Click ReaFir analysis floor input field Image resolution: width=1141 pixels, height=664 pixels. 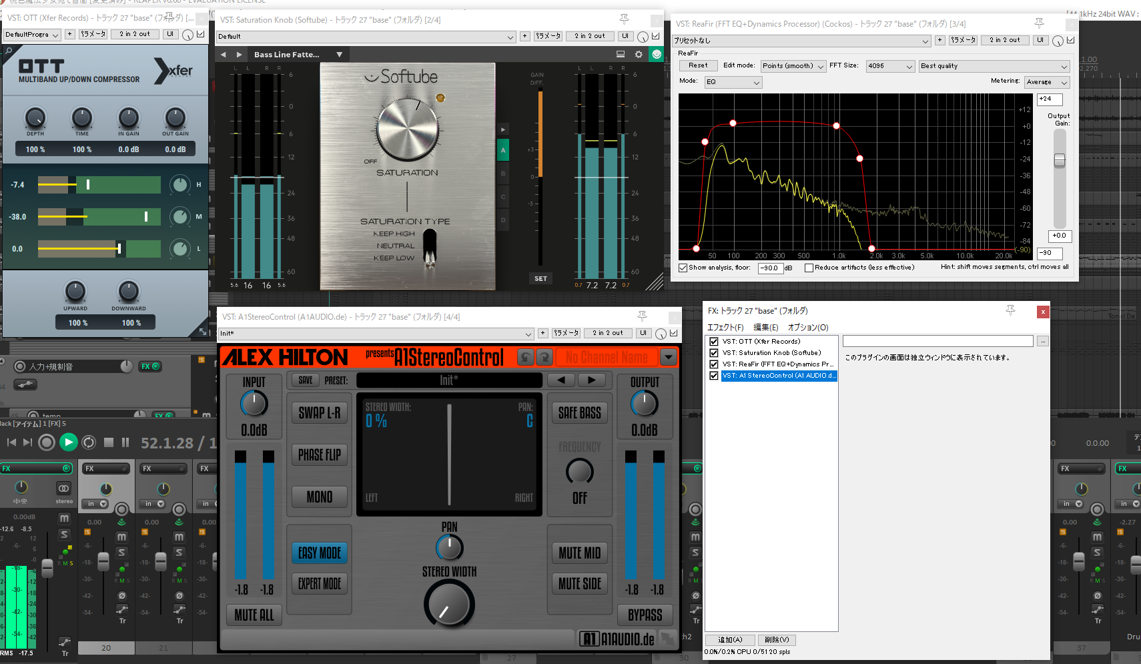pos(771,268)
